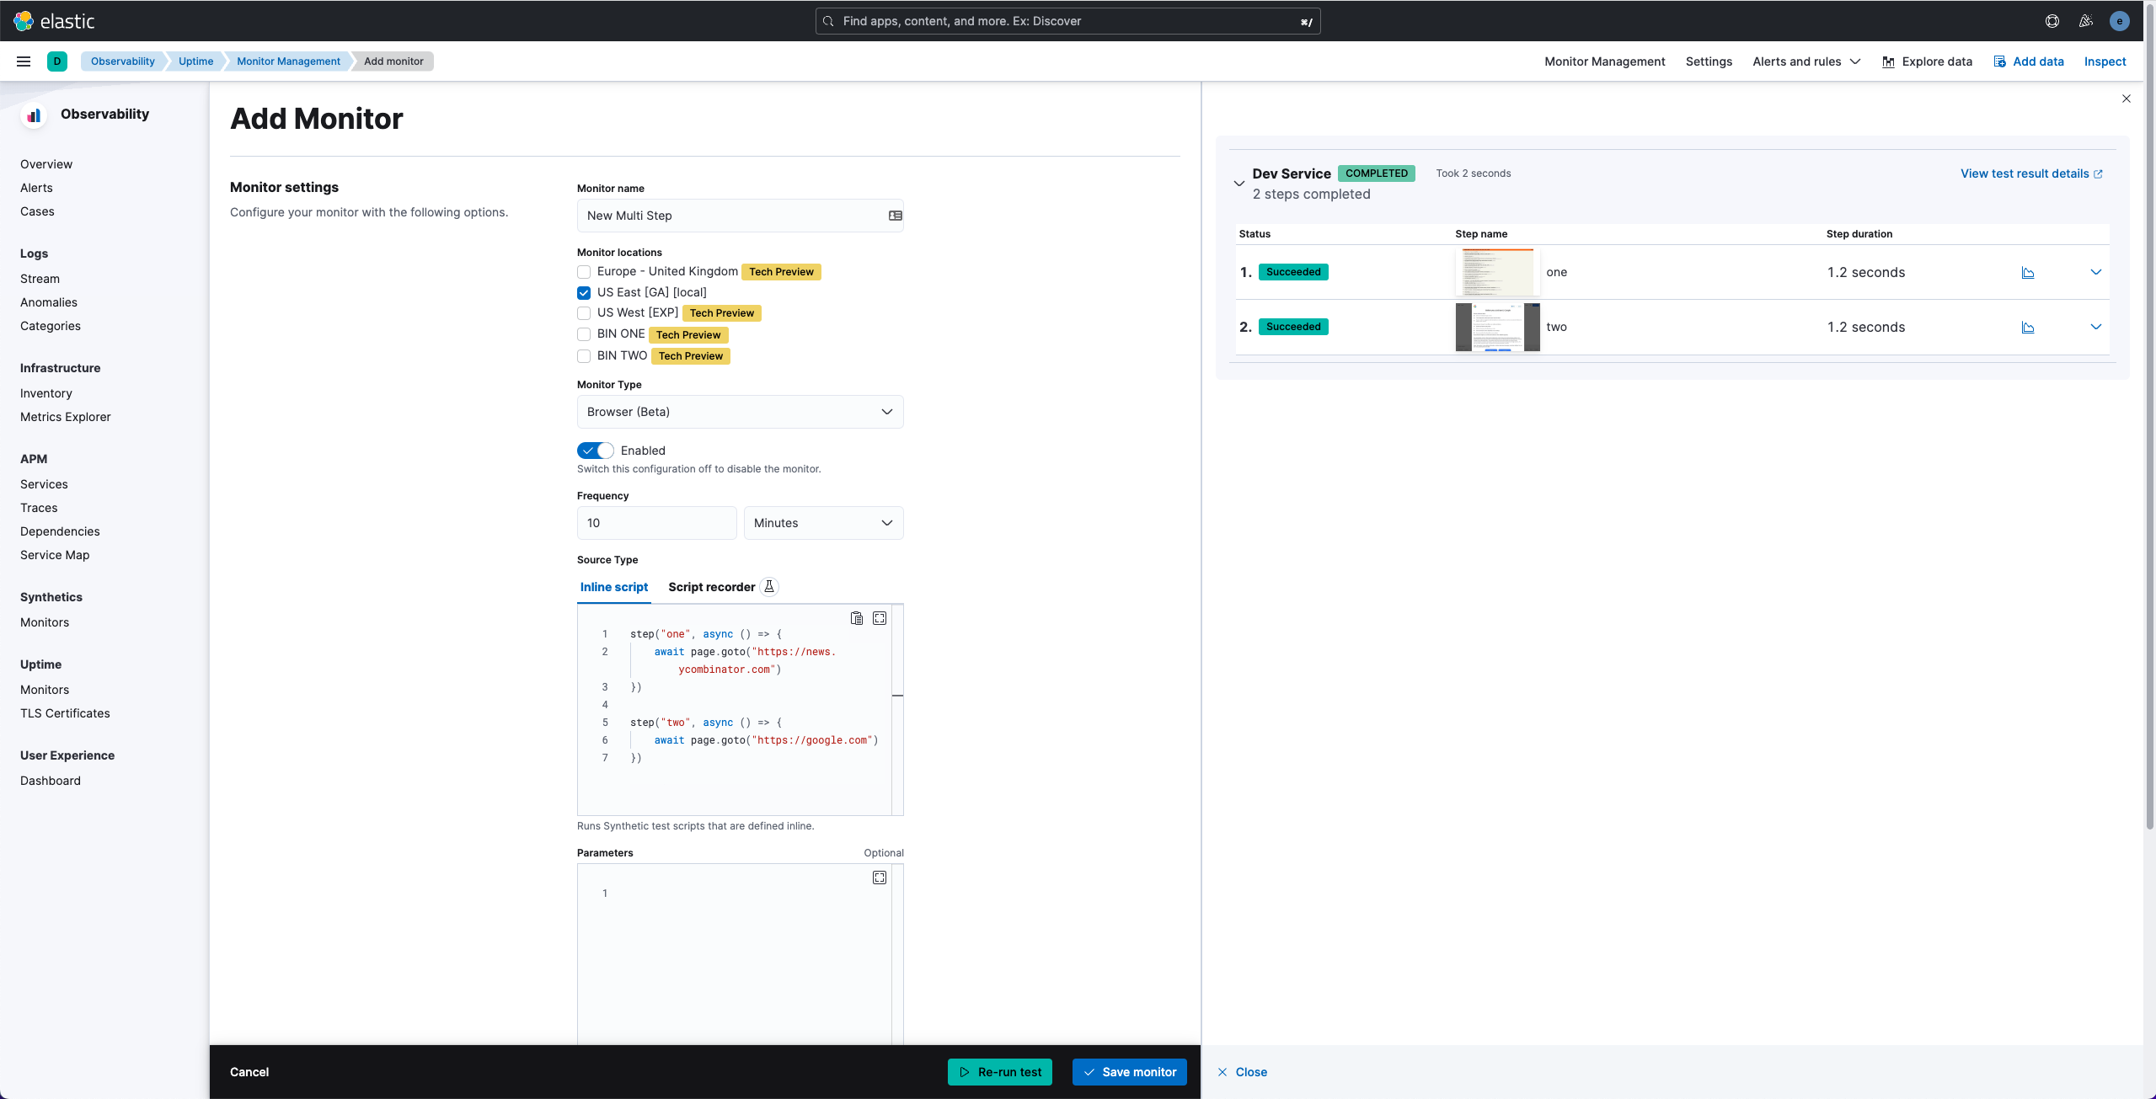Click the green D space avatar
2156x1099 pixels.
click(57, 61)
